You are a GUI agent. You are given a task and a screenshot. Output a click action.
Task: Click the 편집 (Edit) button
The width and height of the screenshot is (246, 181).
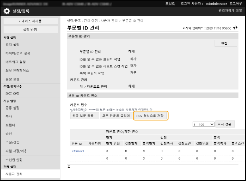(226, 43)
